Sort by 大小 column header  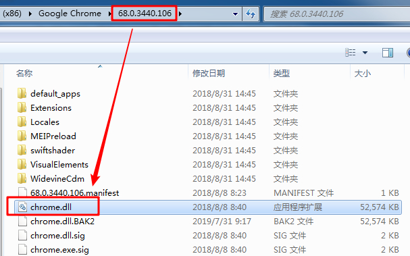pos(363,73)
